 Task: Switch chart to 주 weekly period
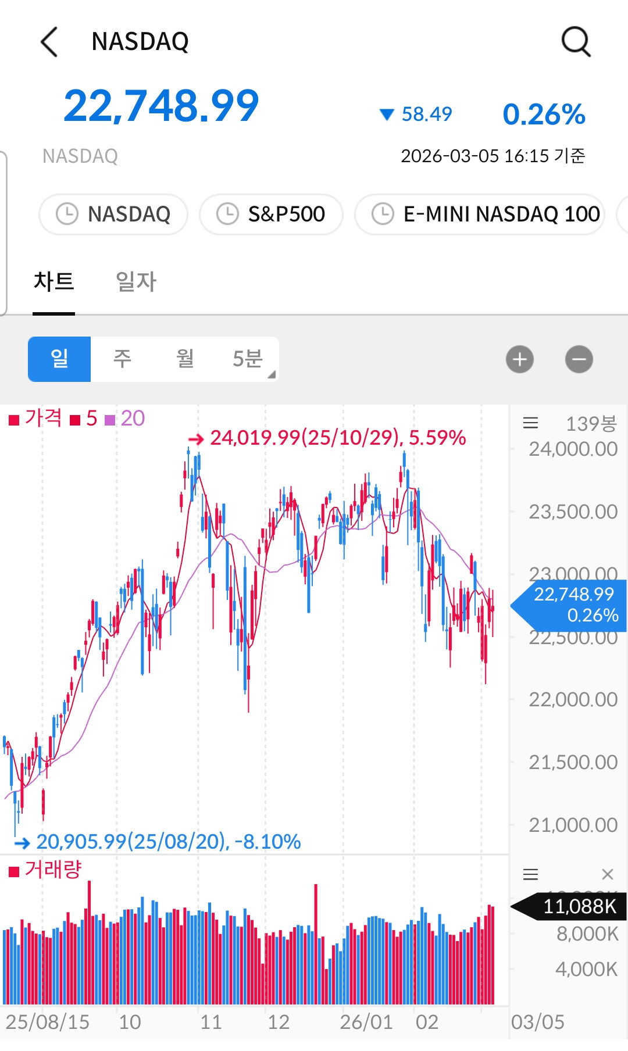(x=122, y=359)
